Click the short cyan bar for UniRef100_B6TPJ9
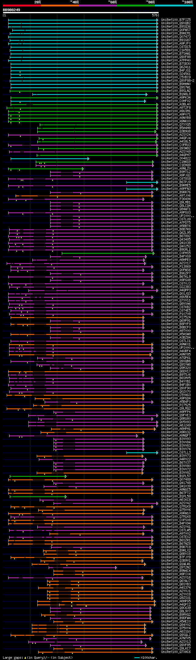Viewport: 196px width, 660px height. pyautogui.click(x=142, y=182)
